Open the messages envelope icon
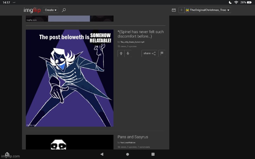This screenshot has height=159, width=255. [174, 10]
